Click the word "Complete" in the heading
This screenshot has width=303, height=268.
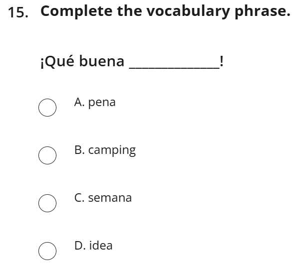[x=77, y=11]
